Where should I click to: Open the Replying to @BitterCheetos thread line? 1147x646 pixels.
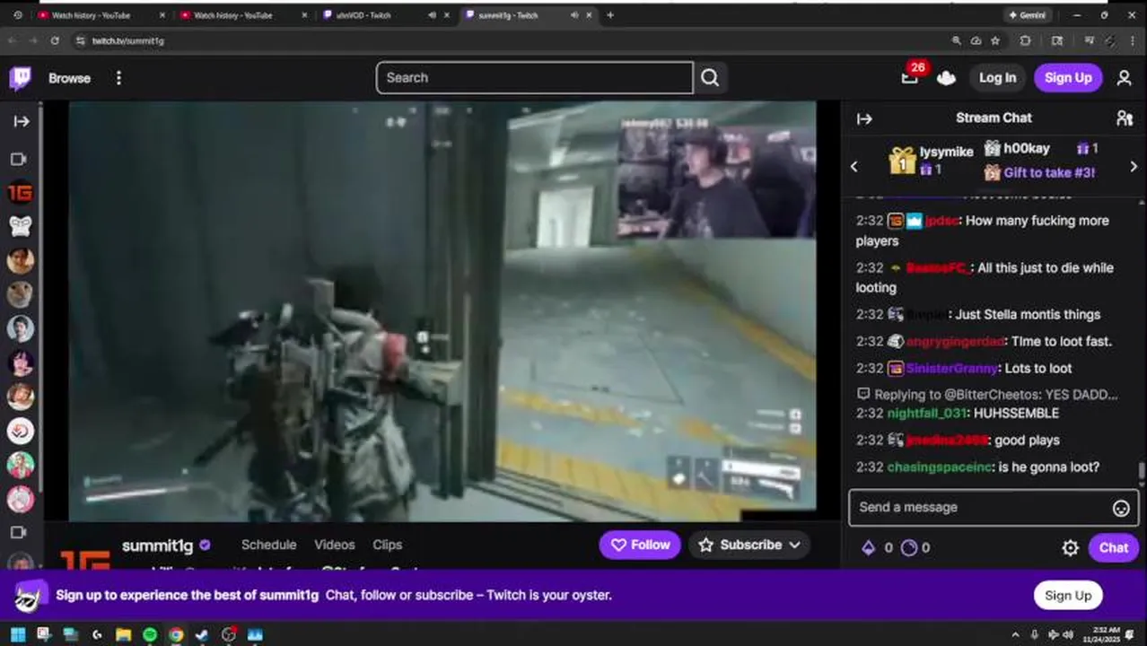click(x=987, y=394)
